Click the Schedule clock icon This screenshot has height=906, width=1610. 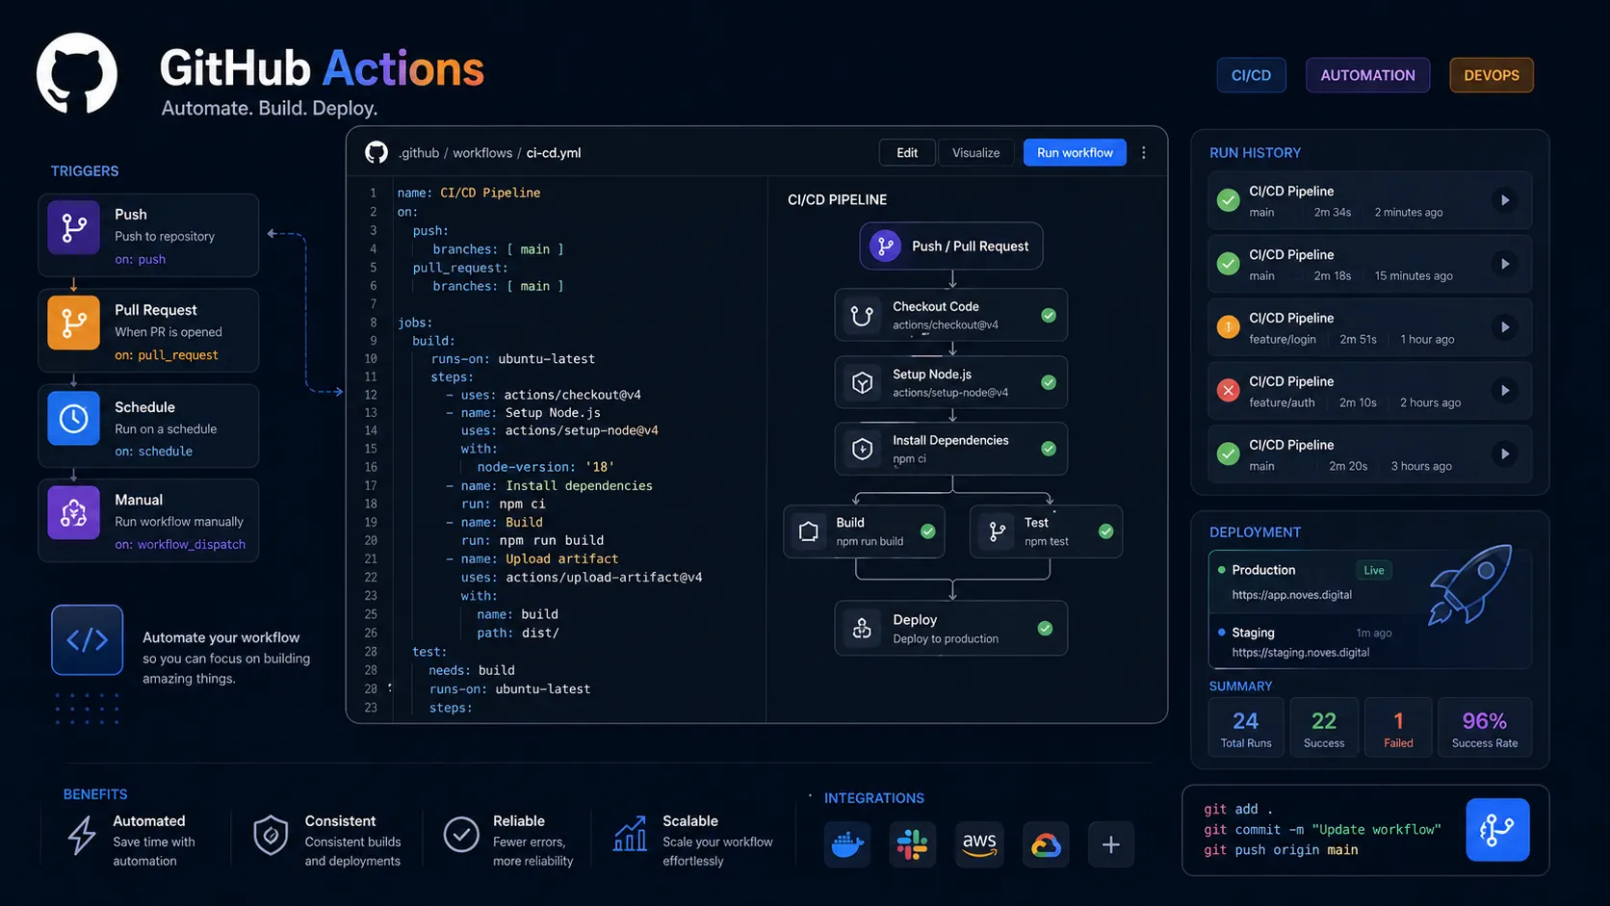tap(72, 419)
